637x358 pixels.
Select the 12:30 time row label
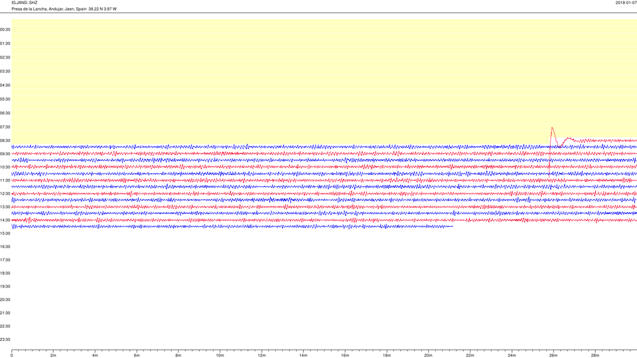coord(5,194)
